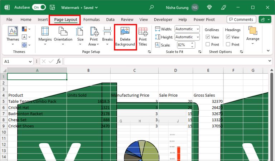Select cell containing Product
This screenshot has height=161, width=275.
click(37, 95)
